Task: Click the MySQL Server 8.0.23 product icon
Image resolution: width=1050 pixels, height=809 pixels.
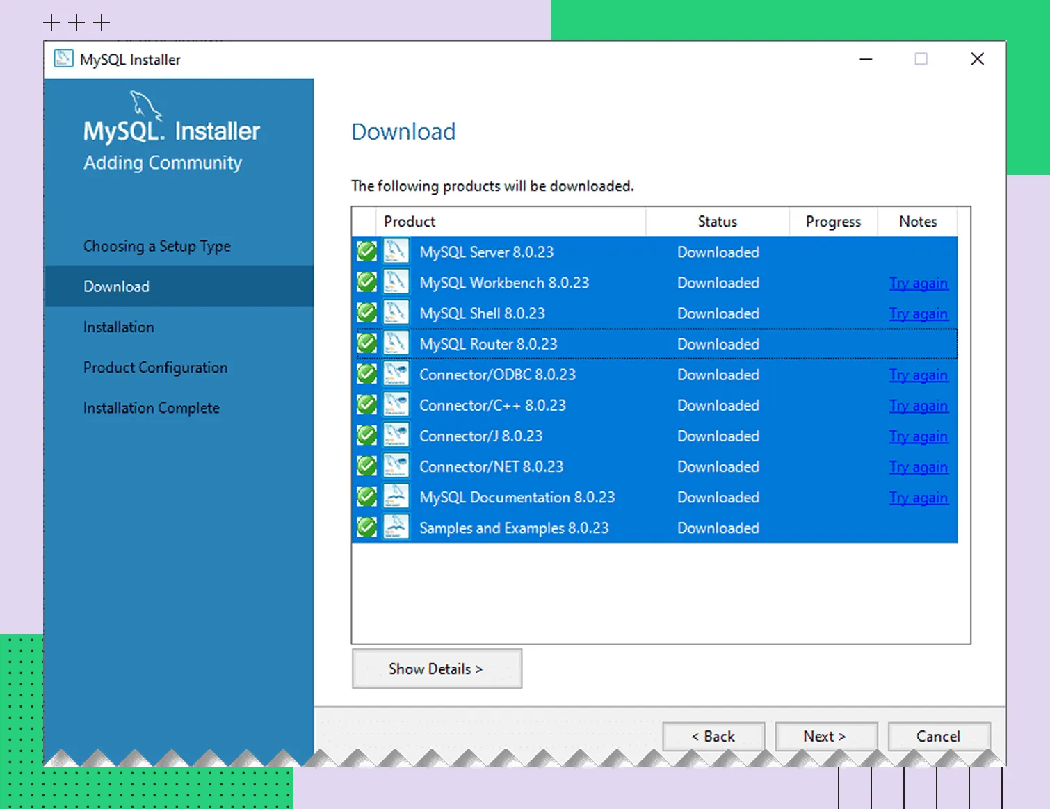Action: pos(396,252)
